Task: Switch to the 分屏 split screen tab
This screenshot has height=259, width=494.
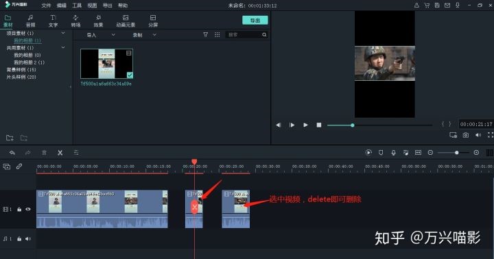Action: click(x=153, y=21)
